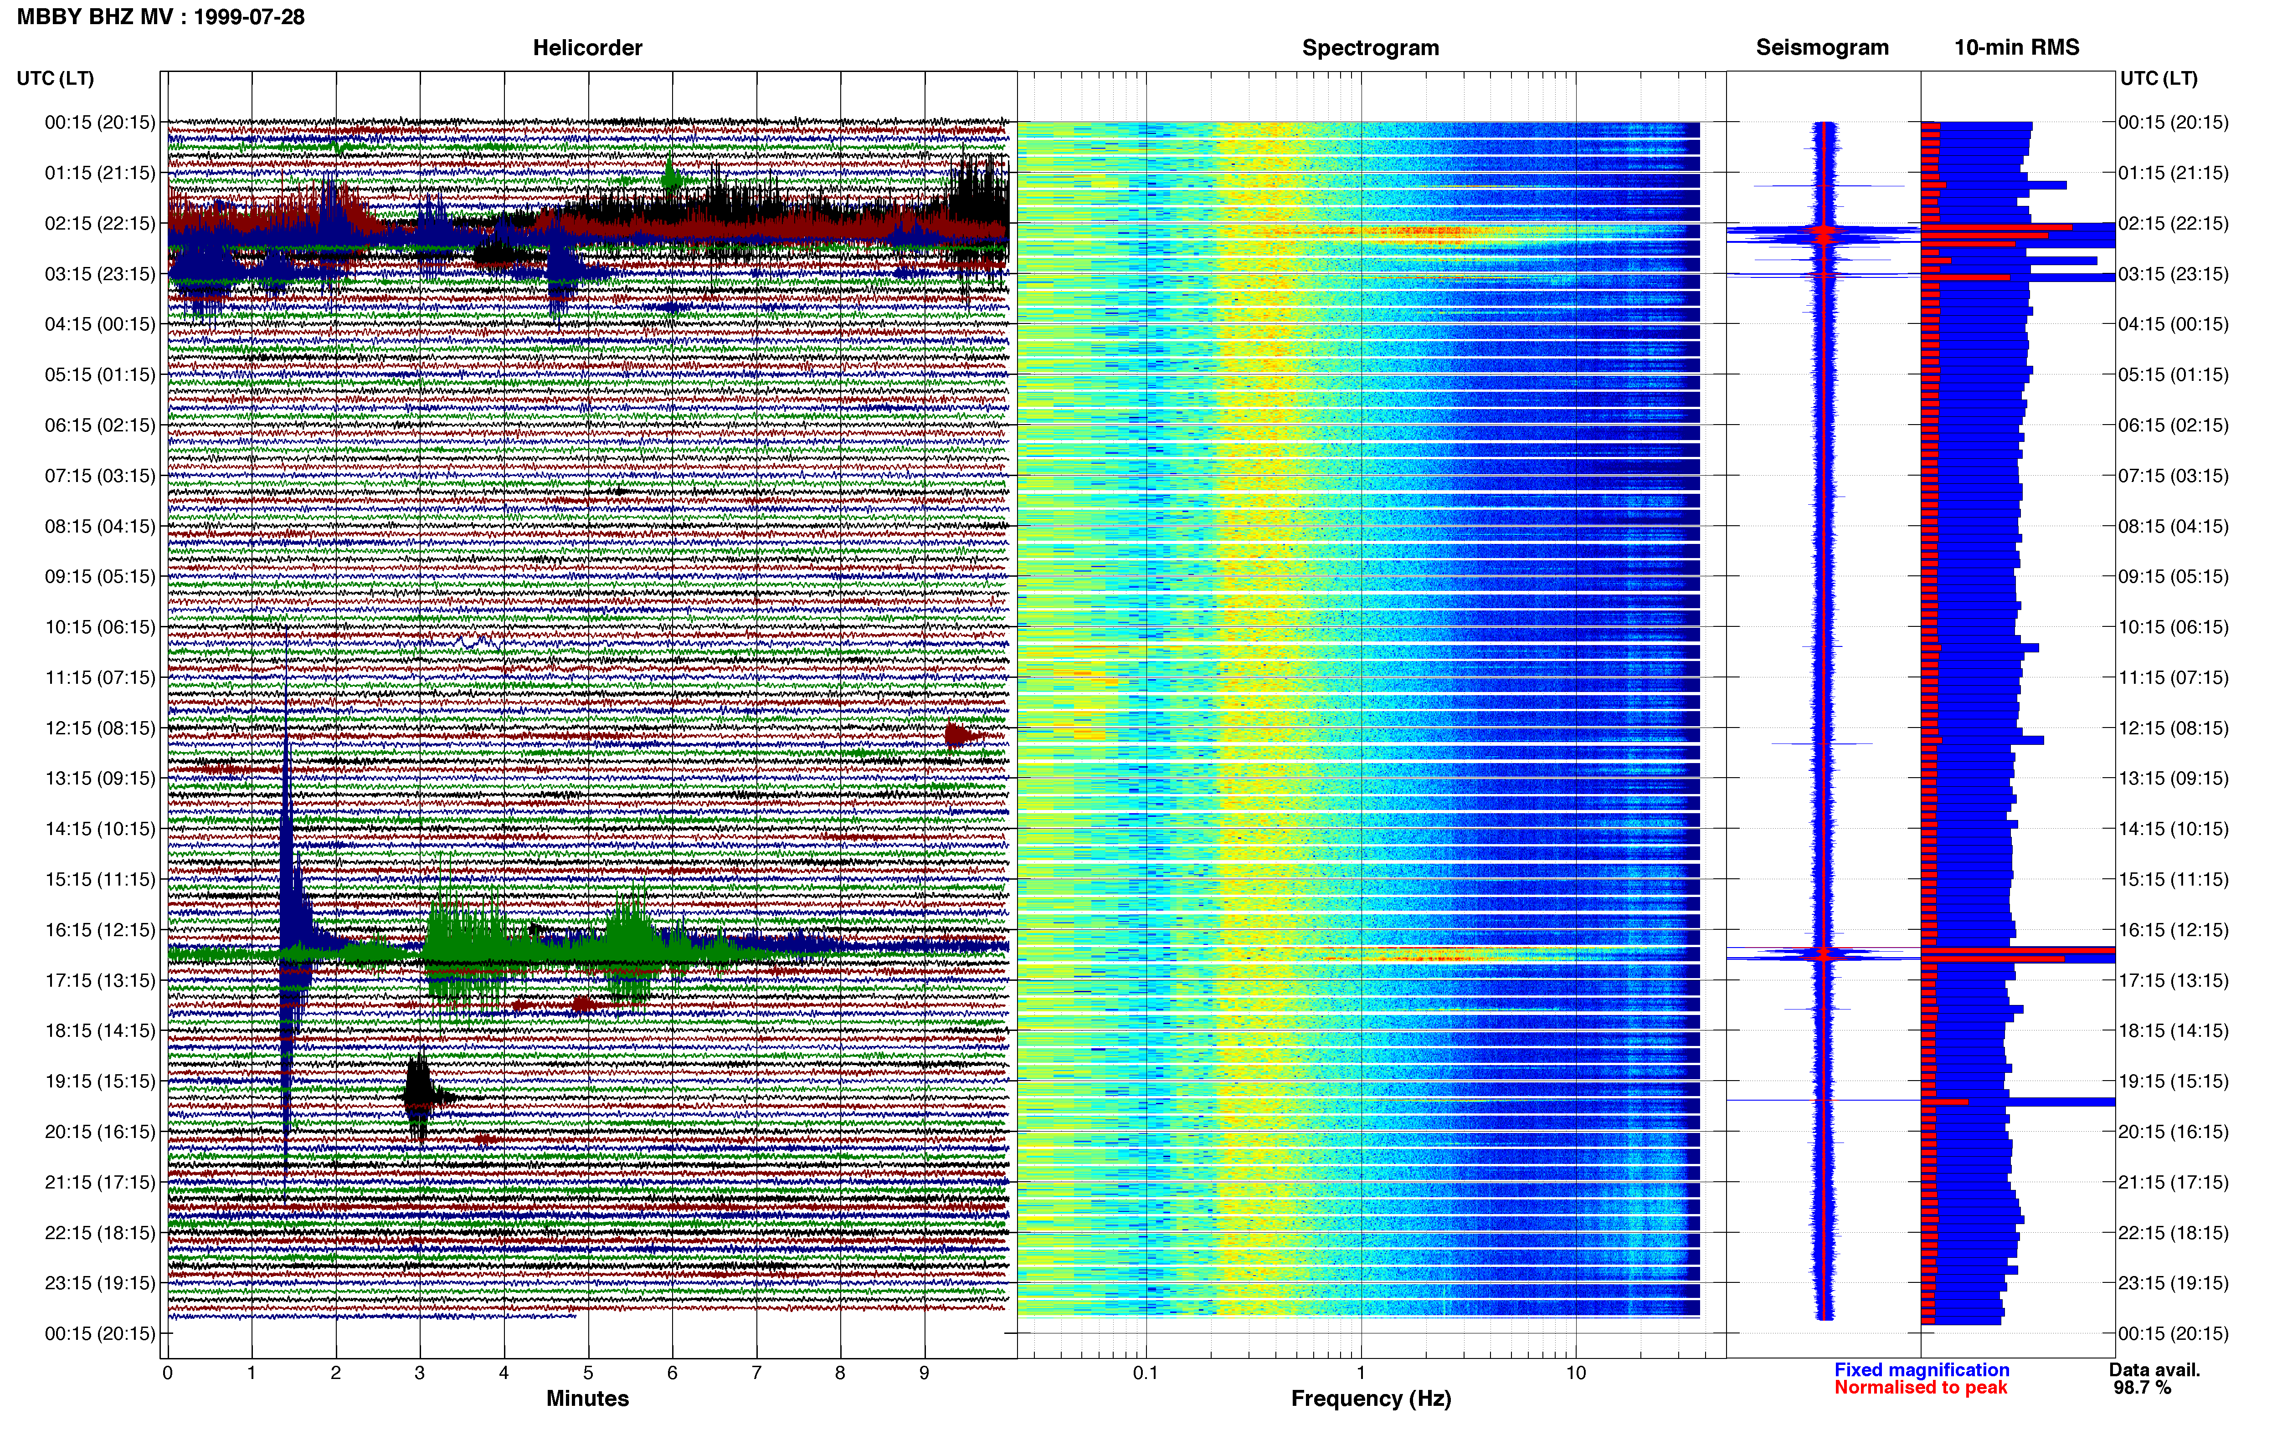
Task: Click the 'Seismogram' panel heading
Action: click(1822, 47)
